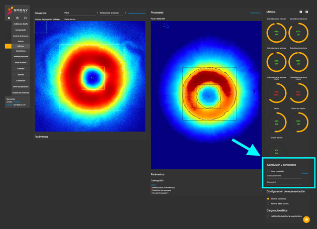Select the Mostrar contornos radio button
Screen dimensions: 317x229
(268, 198)
